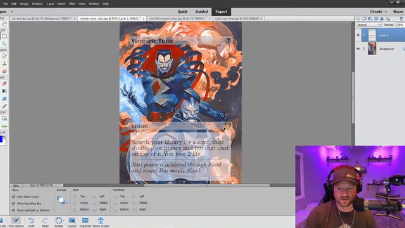Click the layer Opacity value field

point(400,25)
